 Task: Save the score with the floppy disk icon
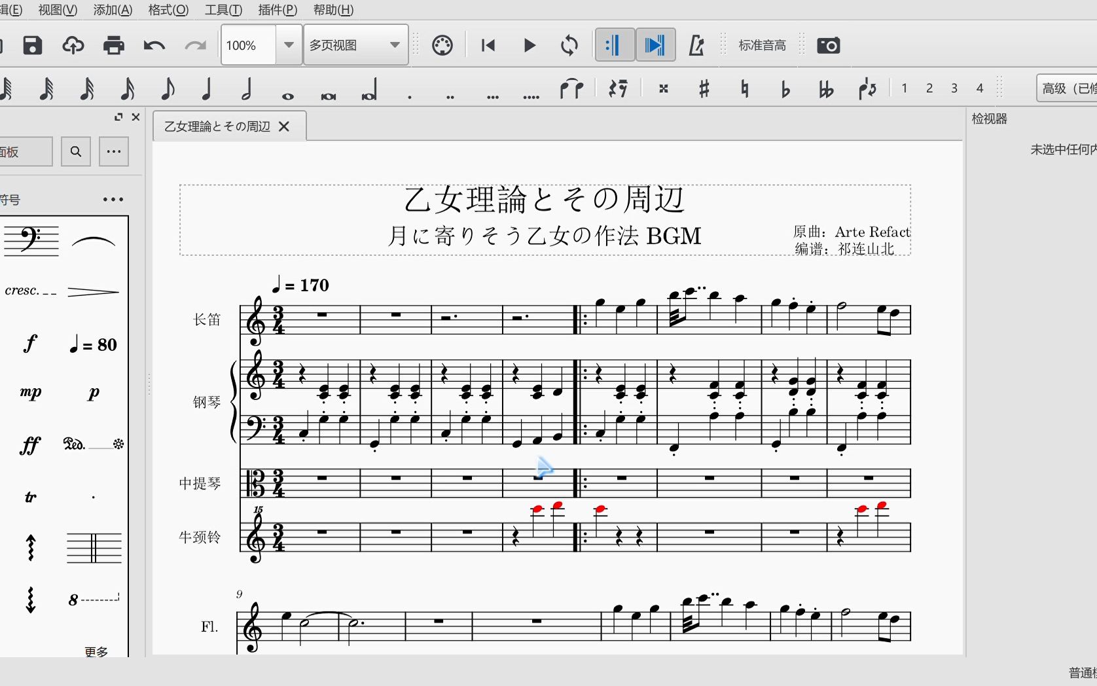click(33, 45)
